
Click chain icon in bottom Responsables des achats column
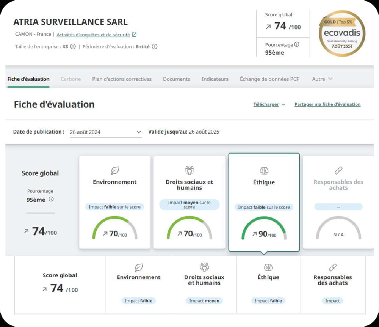(333, 267)
